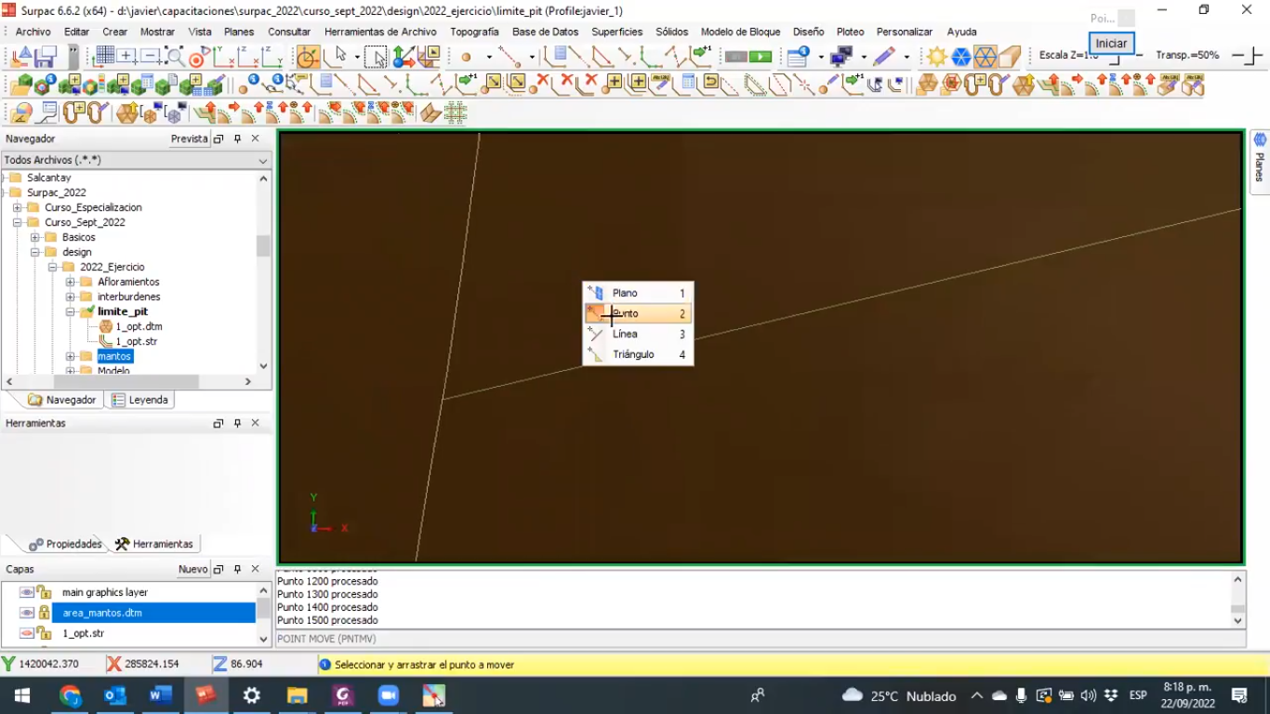Click the Prevista button in Navegador
This screenshot has height=714, width=1270.
(190, 139)
